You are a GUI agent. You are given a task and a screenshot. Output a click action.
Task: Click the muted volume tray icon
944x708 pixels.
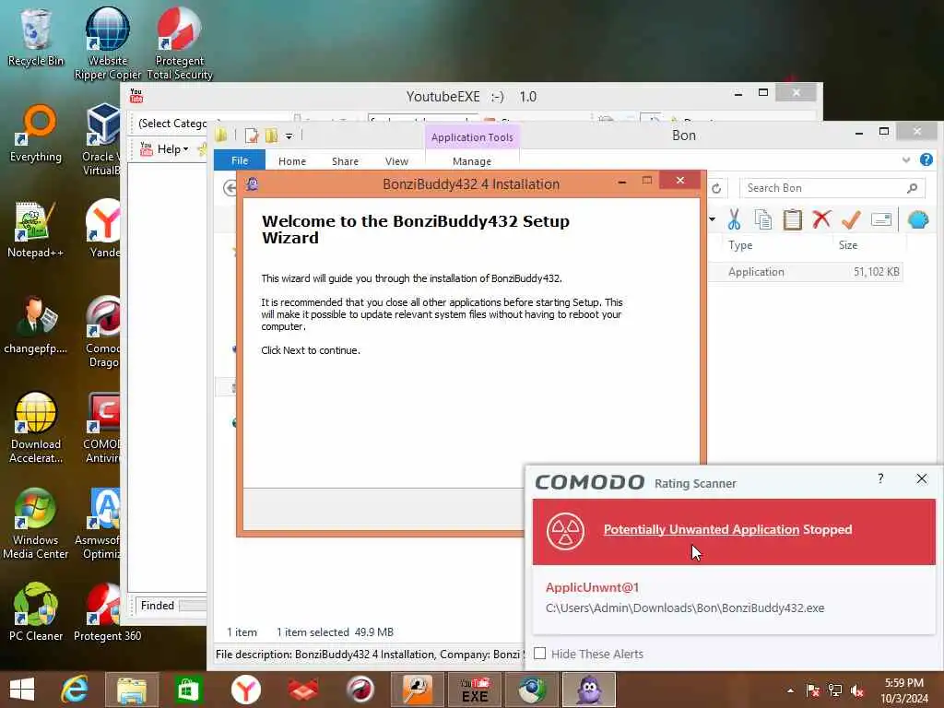pyautogui.click(x=857, y=690)
